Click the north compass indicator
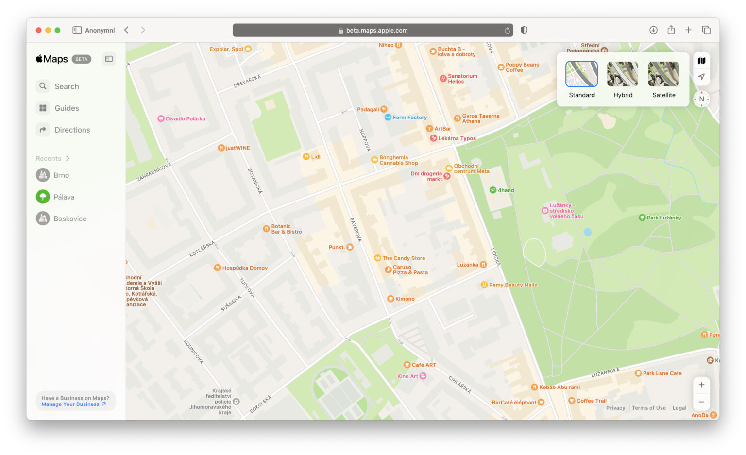 pyautogui.click(x=701, y=99)
